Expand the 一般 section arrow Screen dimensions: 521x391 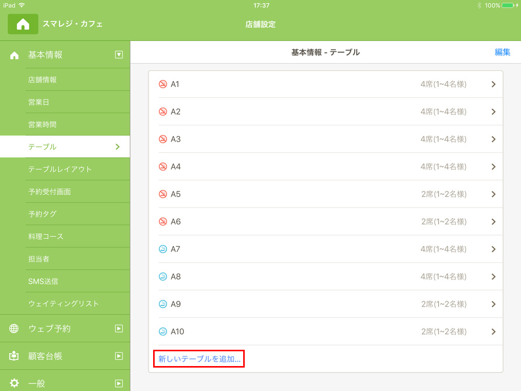click(119, 383)
